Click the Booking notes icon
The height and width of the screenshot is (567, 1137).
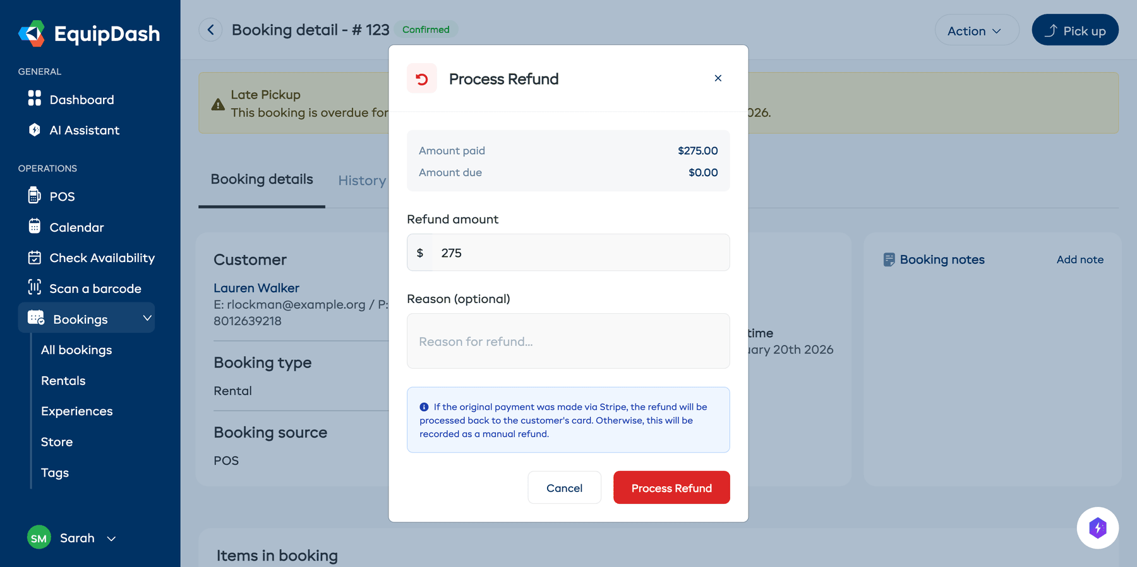[x=890, y=259]
